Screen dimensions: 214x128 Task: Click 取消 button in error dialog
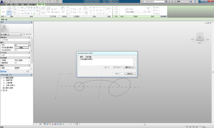[x=130, y=74]
